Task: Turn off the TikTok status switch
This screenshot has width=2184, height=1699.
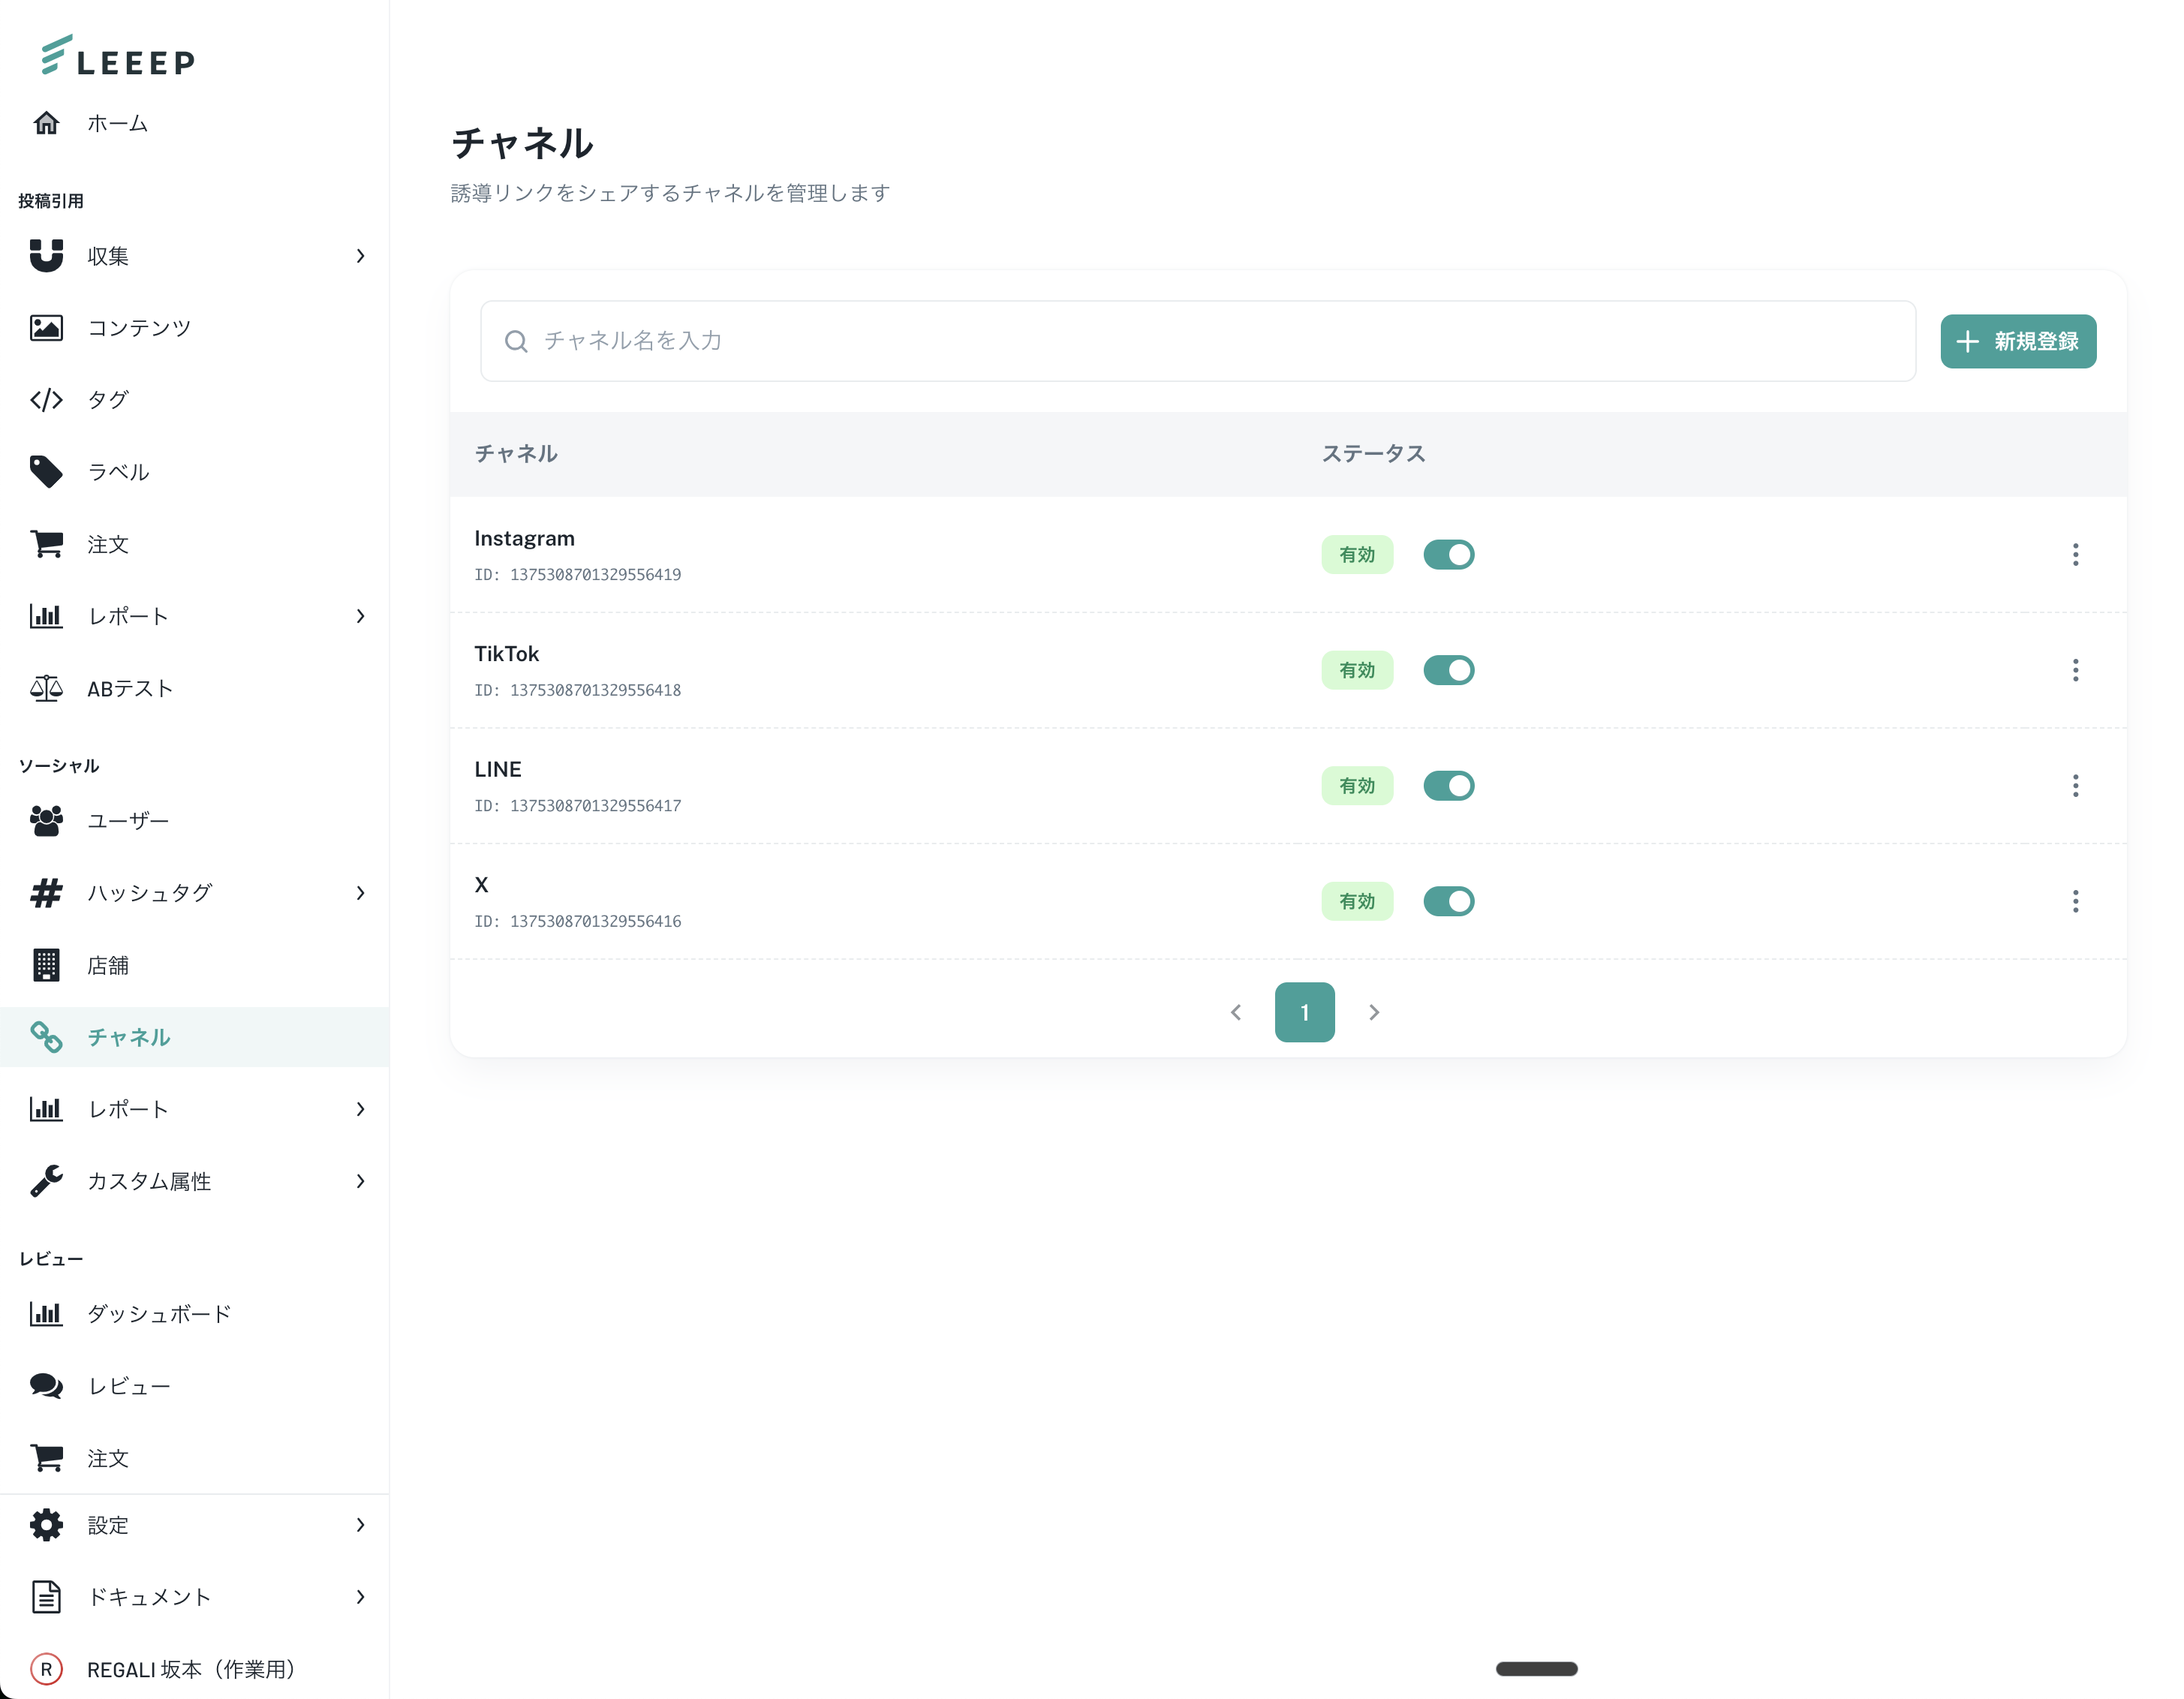Action: pos(1448,670)
